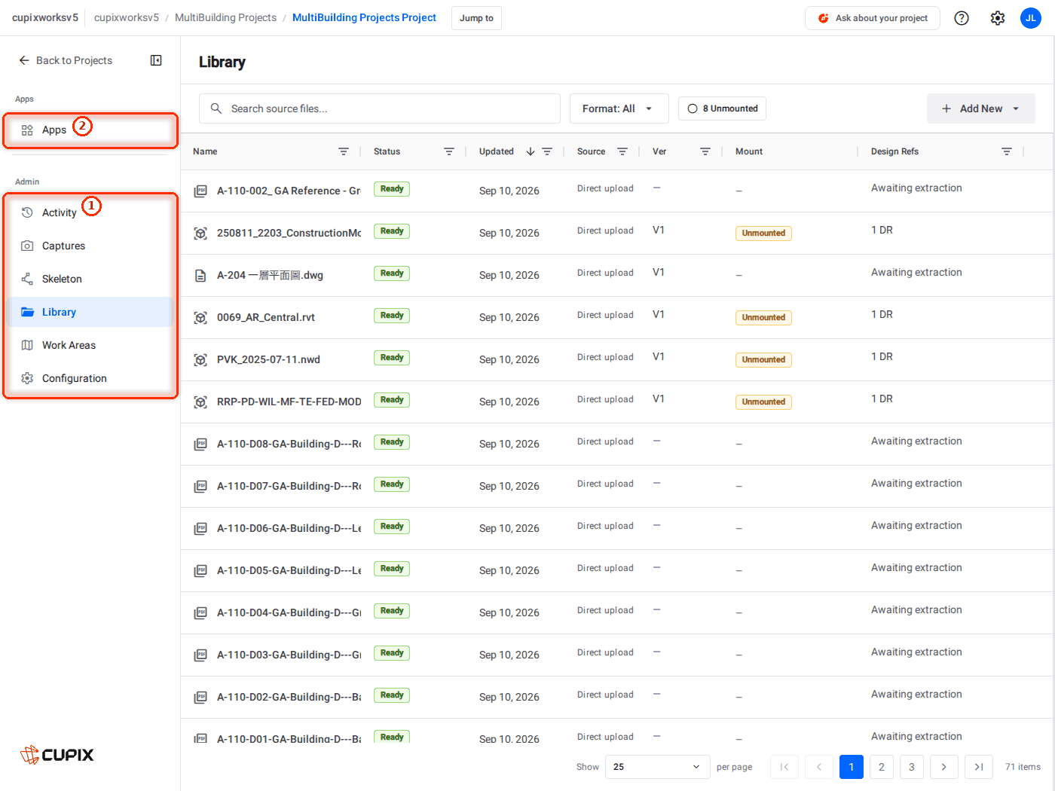Screen dimensions: 1055x791
Task: Open the Format: All dropdown
Action: point(619,108)
